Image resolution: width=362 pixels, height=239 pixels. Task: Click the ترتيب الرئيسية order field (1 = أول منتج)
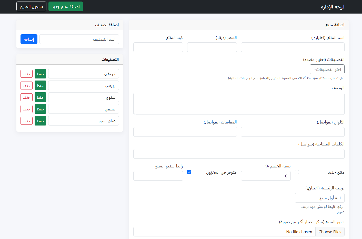(319, 198)
